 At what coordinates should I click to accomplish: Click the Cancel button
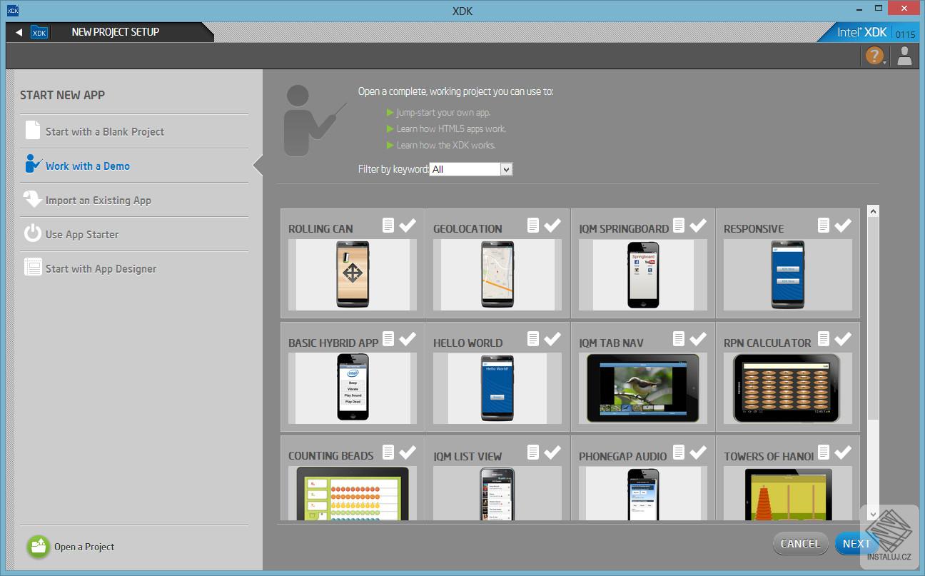click(801, 544)
